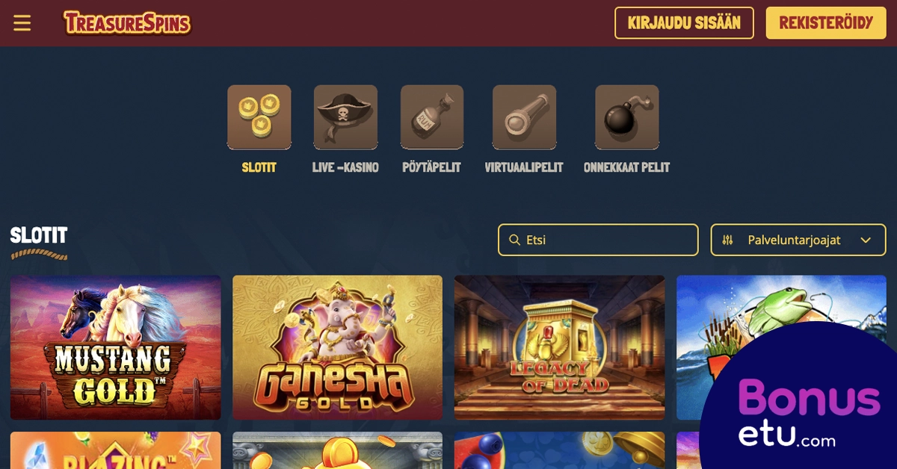Launch the Ganesha Gold slot

337,347
